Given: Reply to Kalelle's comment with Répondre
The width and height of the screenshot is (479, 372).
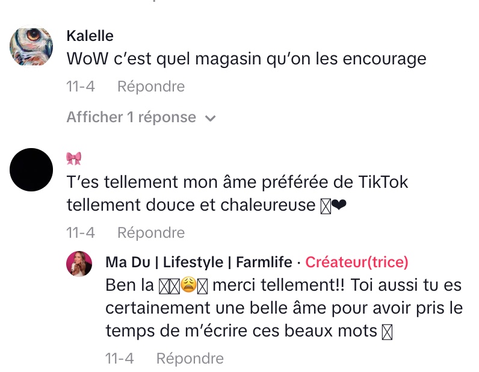Looking at the screenshot, I should tap(151, 87).
